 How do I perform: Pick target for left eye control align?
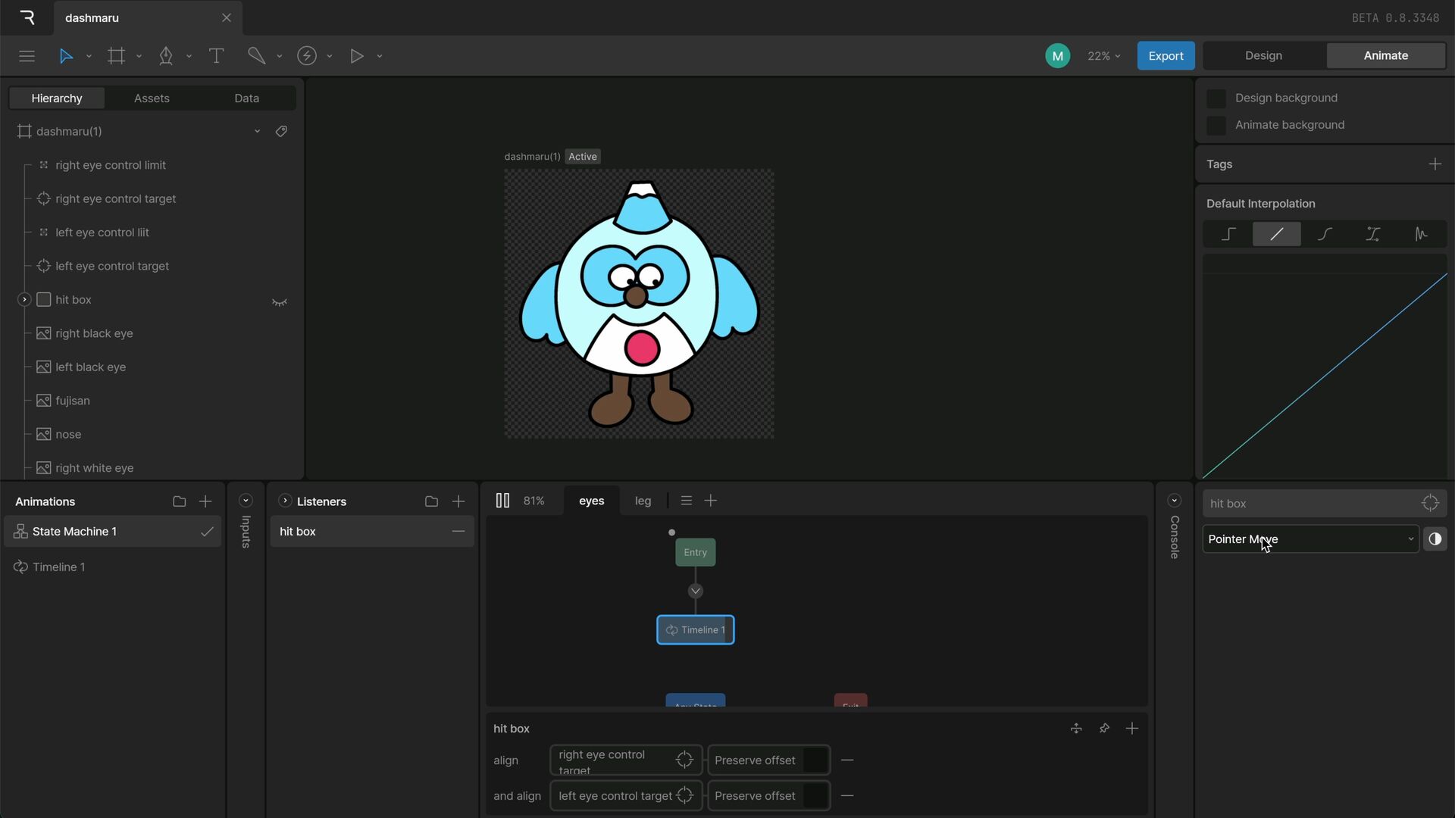point(684,795)
